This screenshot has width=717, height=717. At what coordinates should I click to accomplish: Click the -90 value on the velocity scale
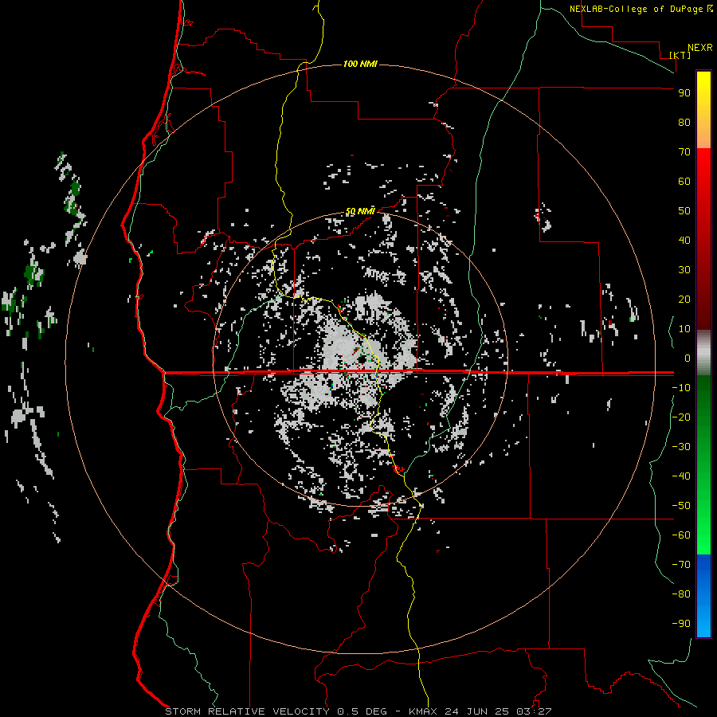(681, 624)
